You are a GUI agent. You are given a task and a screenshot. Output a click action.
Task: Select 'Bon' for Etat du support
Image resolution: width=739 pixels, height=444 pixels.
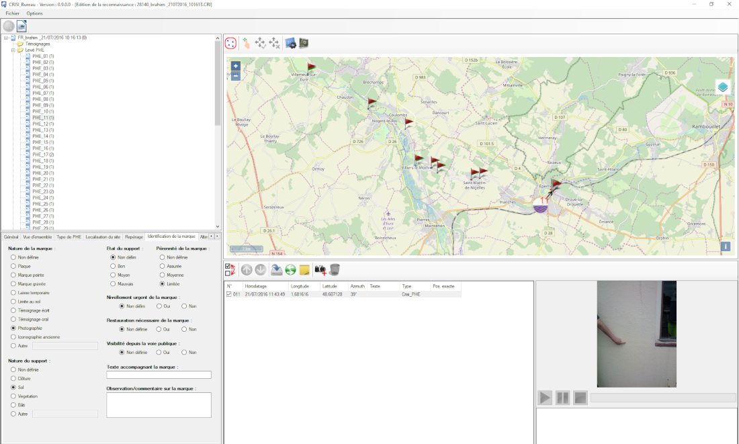[x=113, y=266]
